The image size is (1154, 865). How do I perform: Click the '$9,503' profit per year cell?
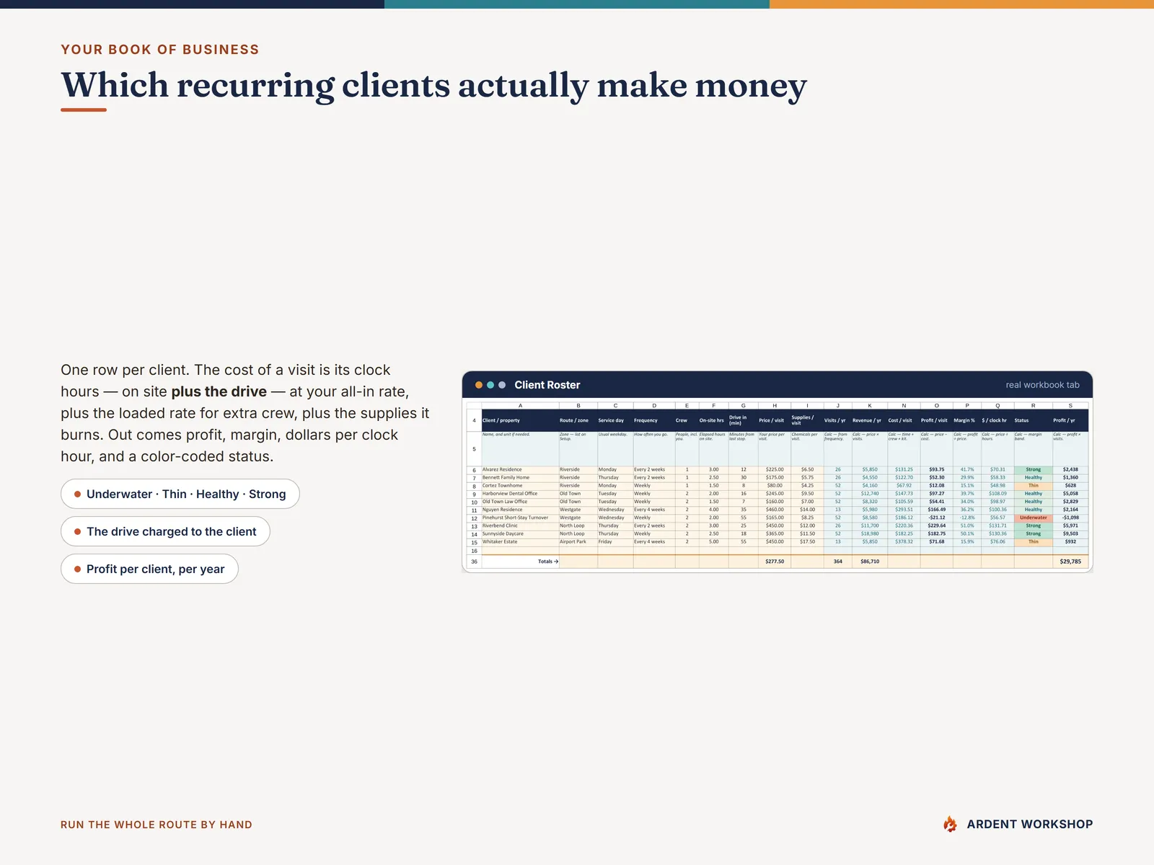click(x=1070, y=534)
